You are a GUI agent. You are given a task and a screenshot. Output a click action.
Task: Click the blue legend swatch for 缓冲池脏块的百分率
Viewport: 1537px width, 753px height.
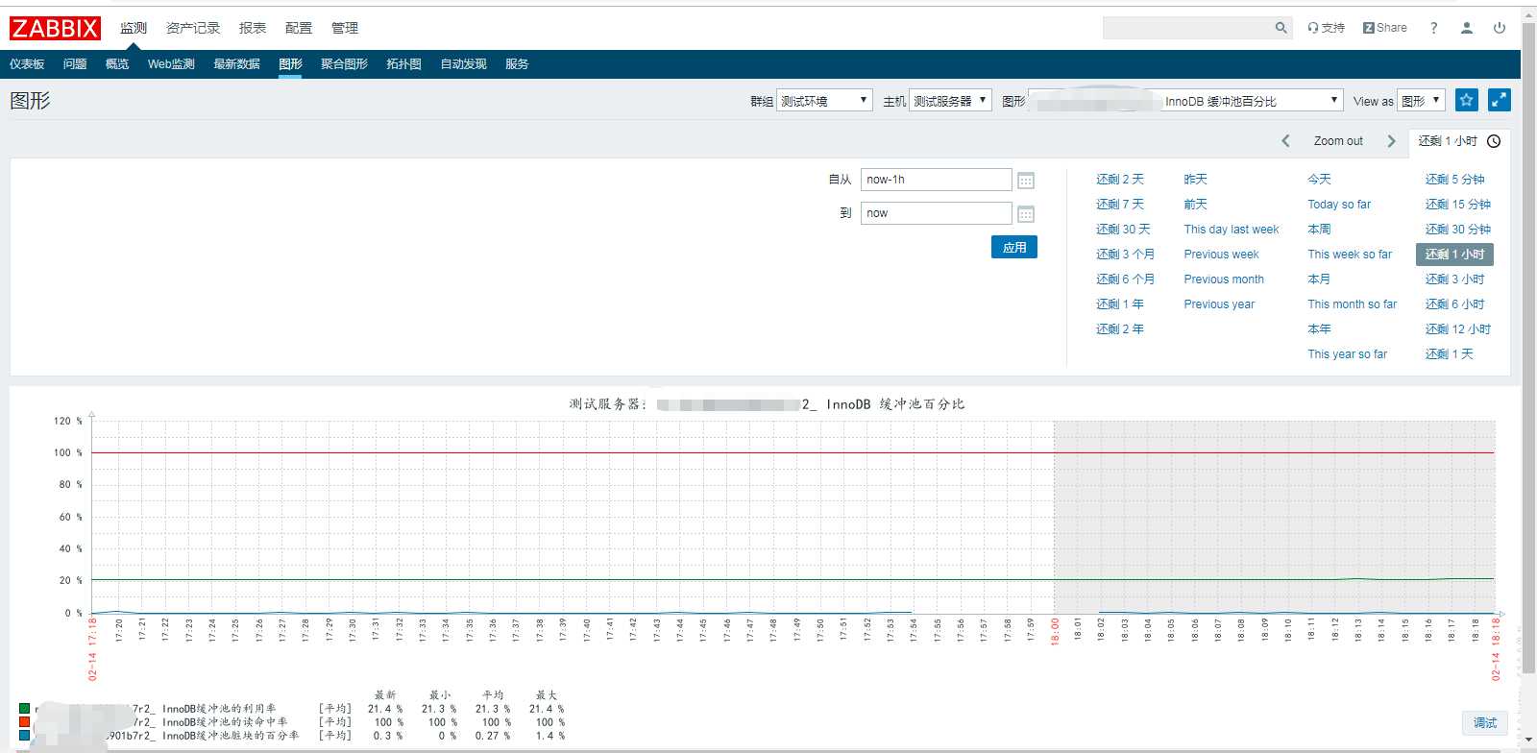point(24,736)
